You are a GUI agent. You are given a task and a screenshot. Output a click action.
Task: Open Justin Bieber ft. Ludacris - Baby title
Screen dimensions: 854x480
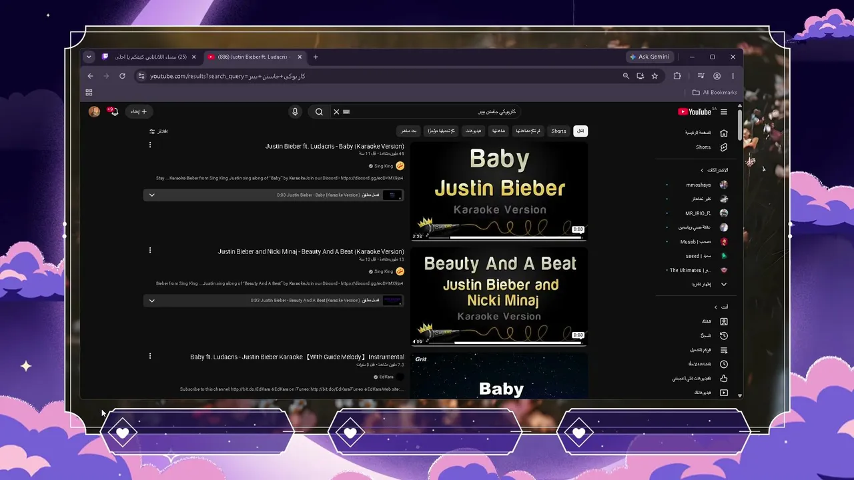[x=335, y=146]
